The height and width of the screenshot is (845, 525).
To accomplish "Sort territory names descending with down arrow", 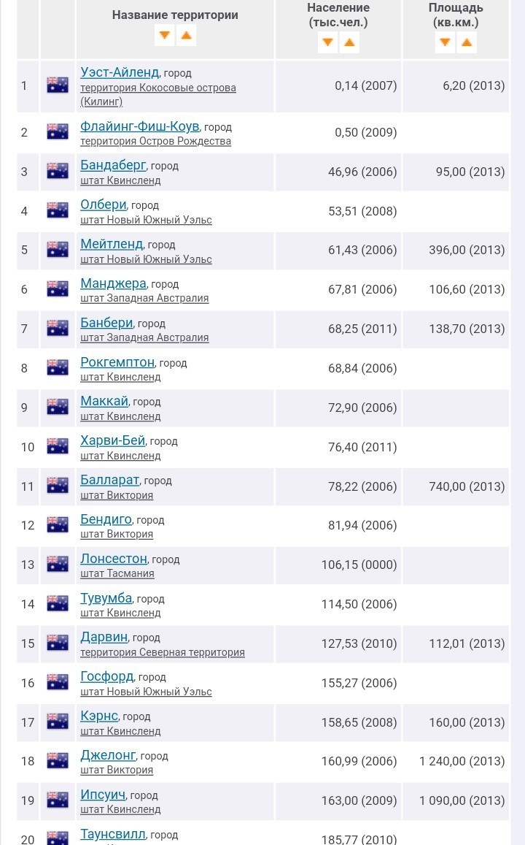I will click(x=164, y=35).
